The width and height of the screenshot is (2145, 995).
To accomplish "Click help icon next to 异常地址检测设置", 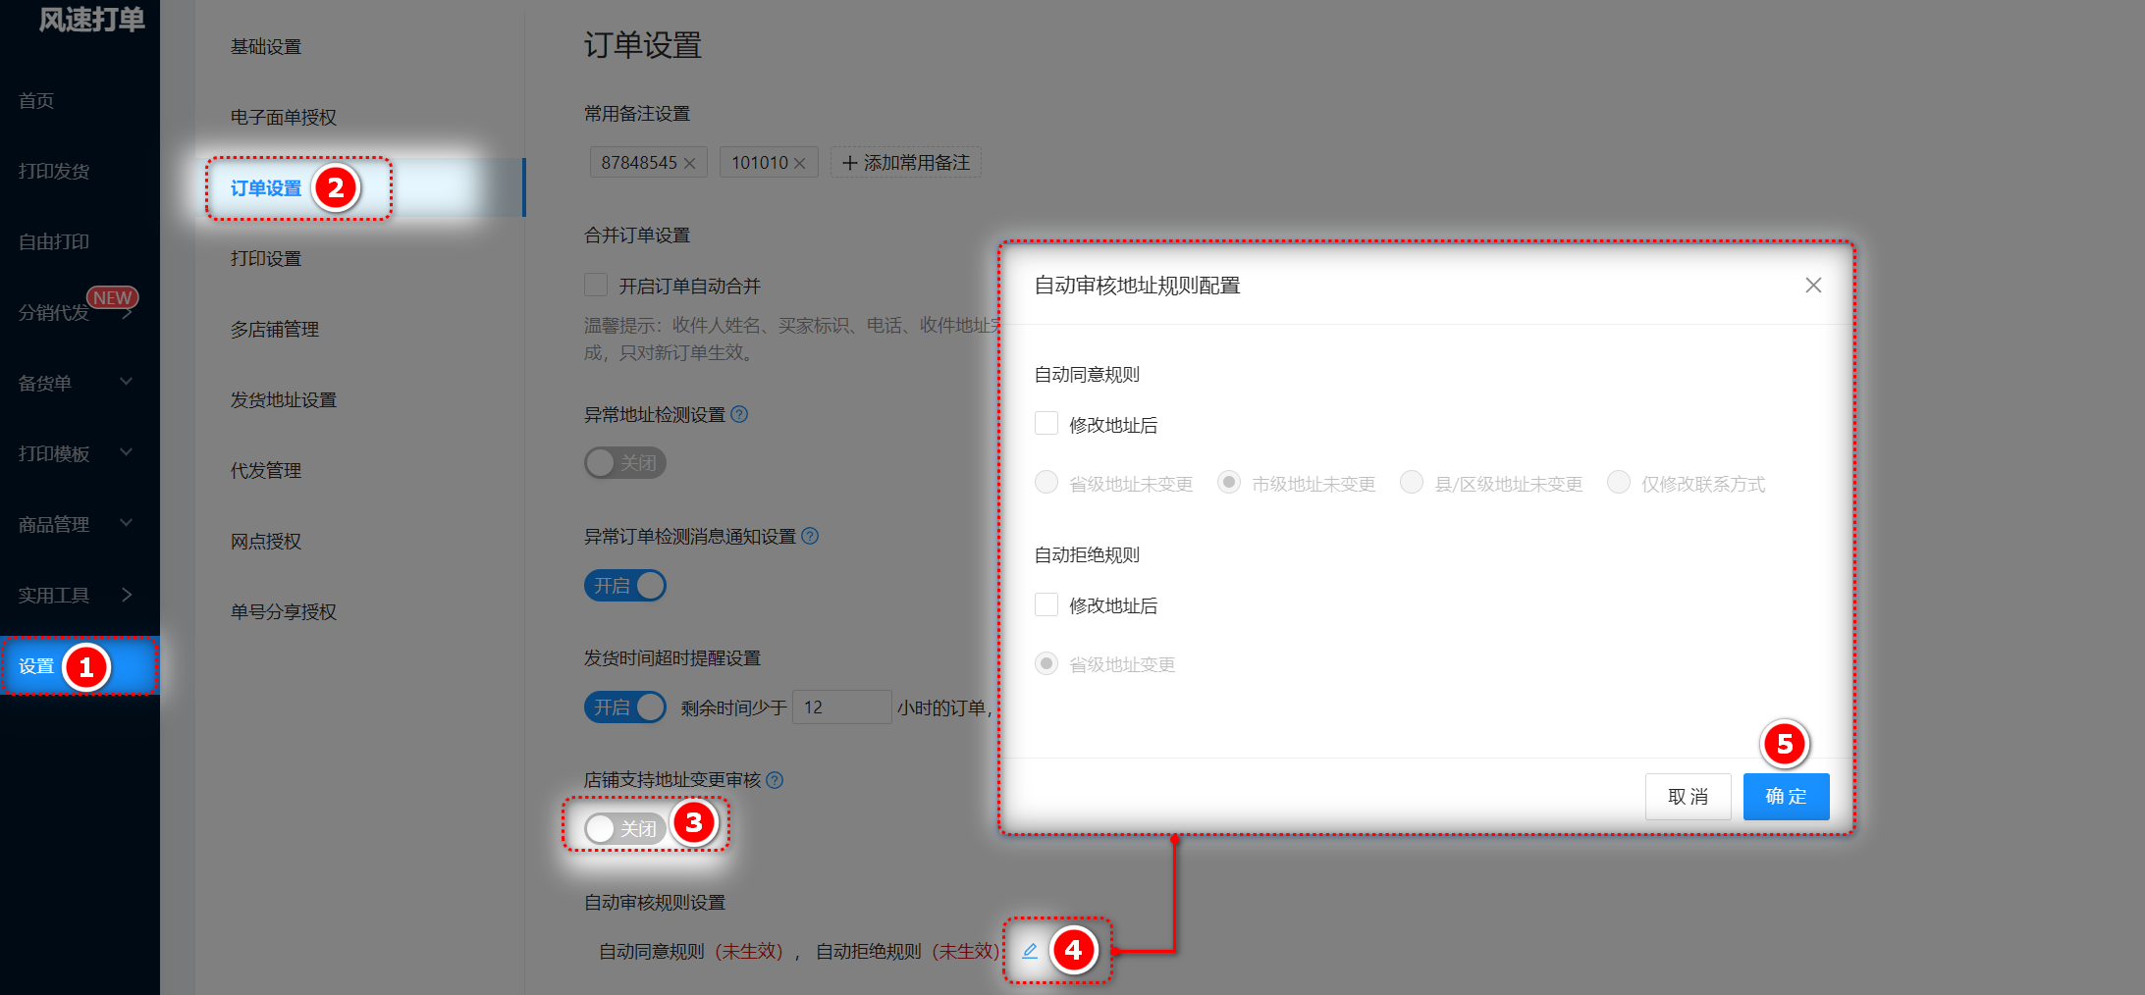I will [x=739, y=414].
